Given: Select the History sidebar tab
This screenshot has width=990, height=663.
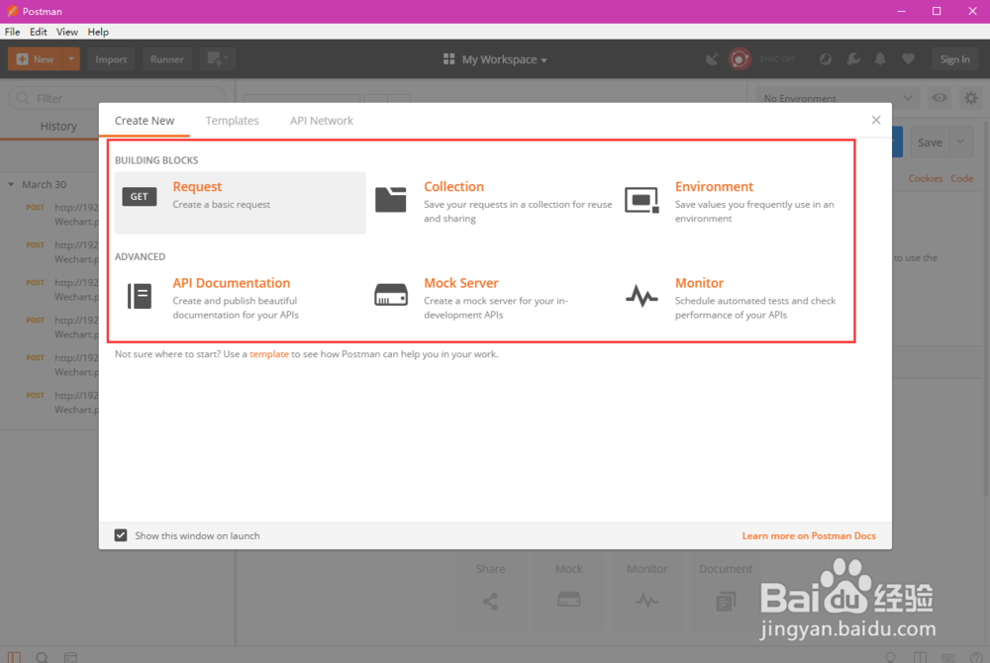Looking at the screenshot, I should pyautogui.click(x=58, y=126).
